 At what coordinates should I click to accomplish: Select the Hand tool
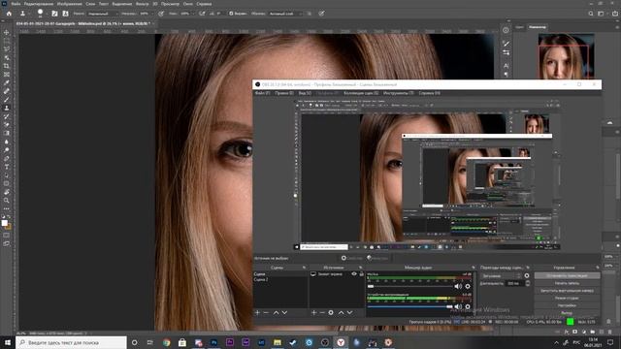tap(7, 192)
